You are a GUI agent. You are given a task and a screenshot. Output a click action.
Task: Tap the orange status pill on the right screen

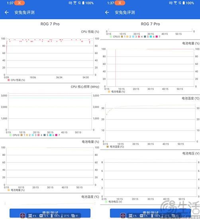[120, 3]
